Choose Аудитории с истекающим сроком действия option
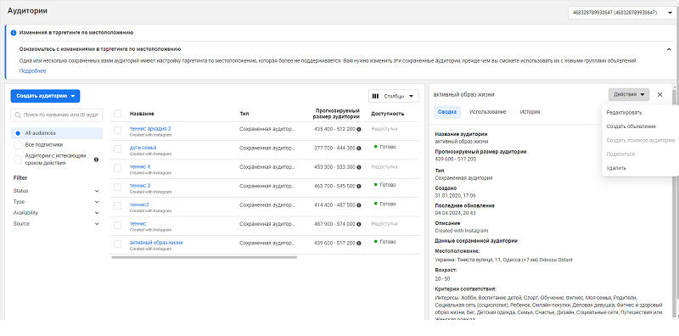Screen dimensions: 679x336 (x=18, y=160)
